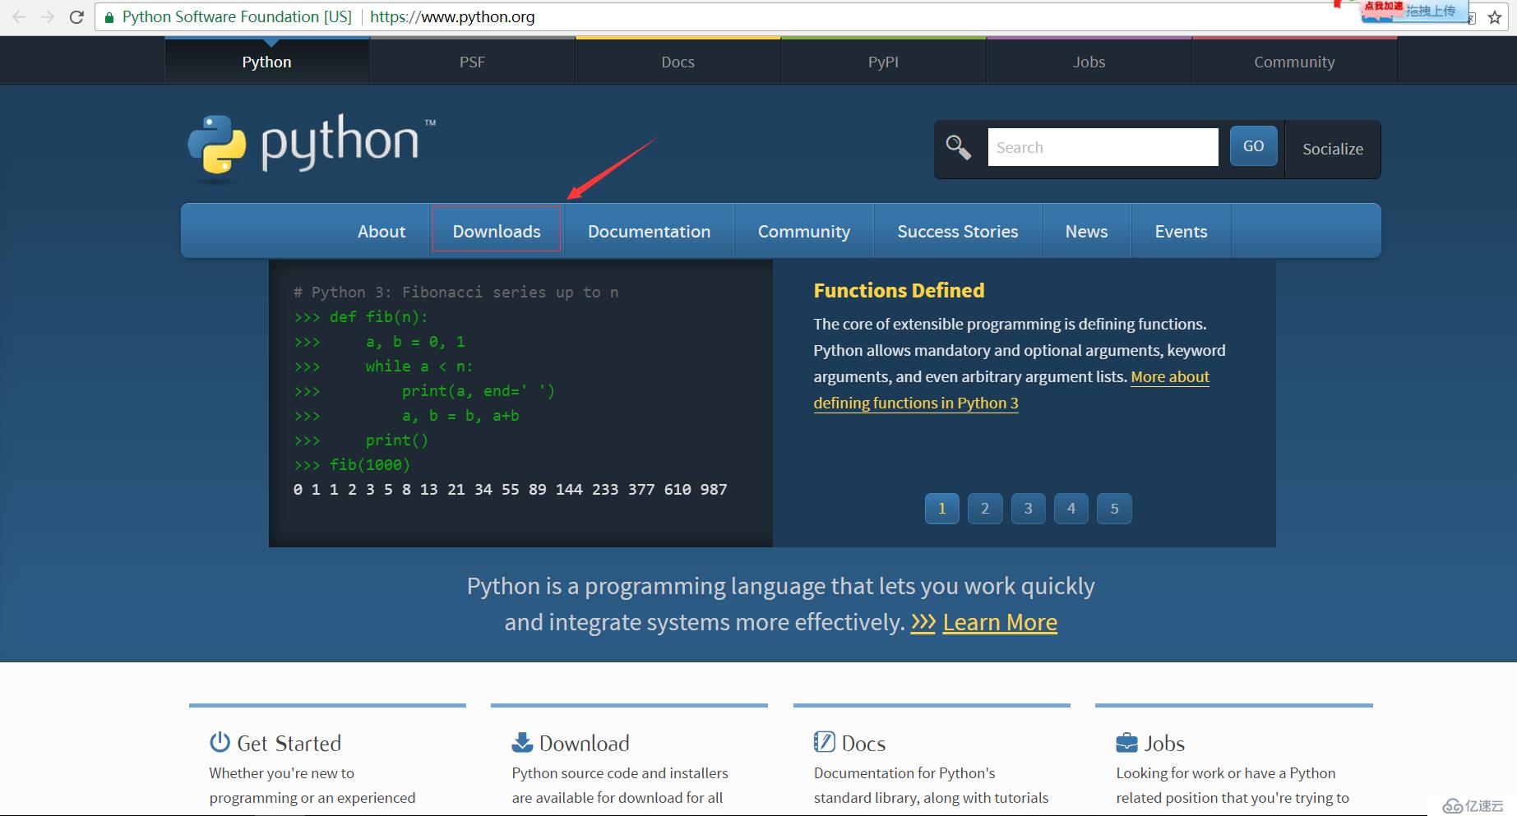1517x816 pixels.
Task: Click the 'def fib(n):' code line
Action: pos(360,316)
